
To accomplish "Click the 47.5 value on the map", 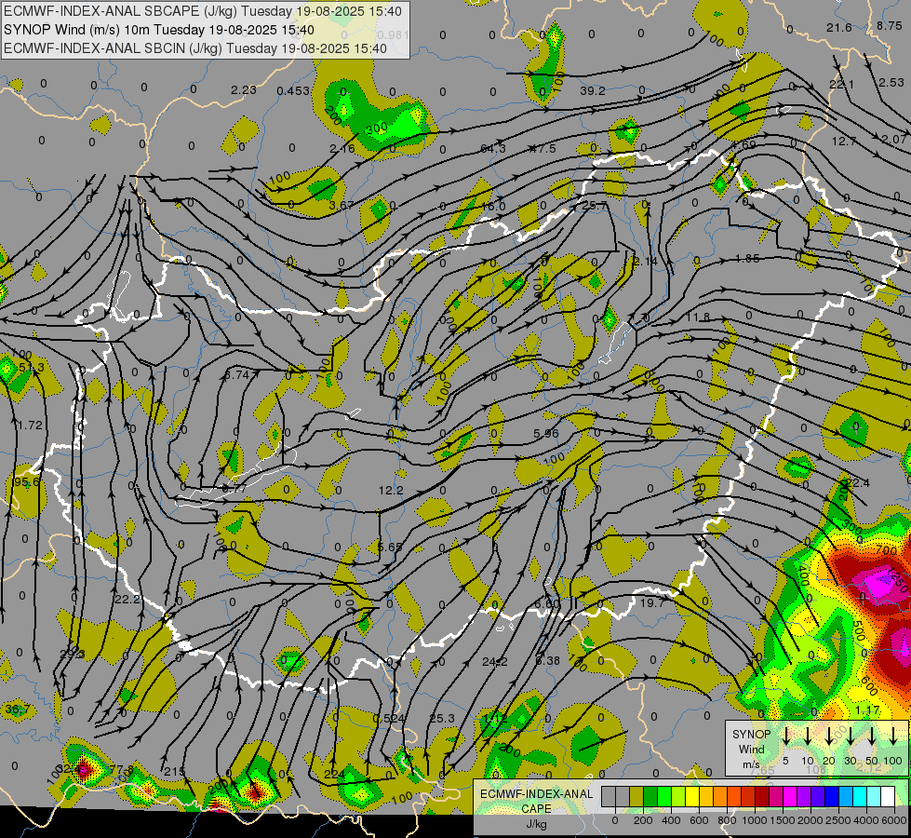I will point(543,149).
